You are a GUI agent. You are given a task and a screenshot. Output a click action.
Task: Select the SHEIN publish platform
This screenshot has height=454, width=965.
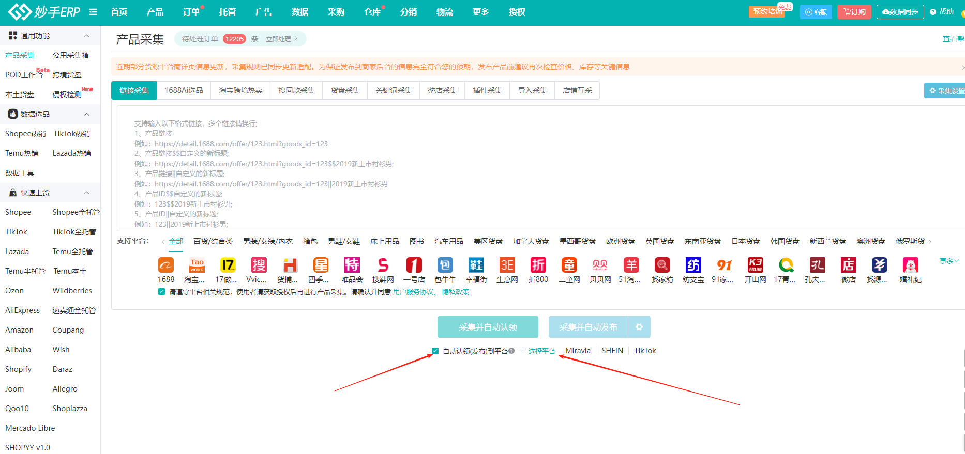click(612, 351)
